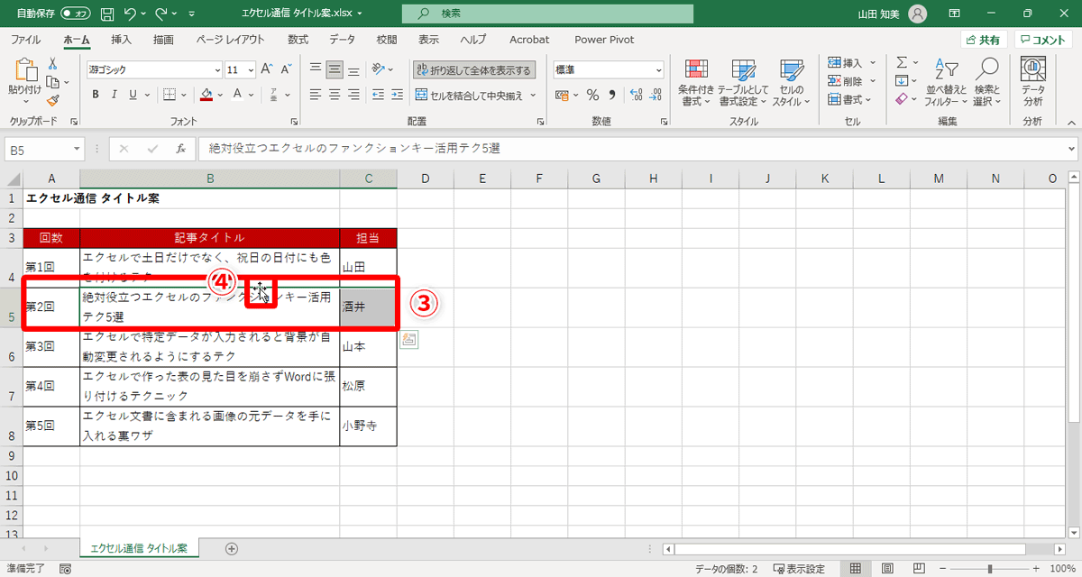The image size is (1082, 577).
Task: Switch to Page Layout view in status bar
Action: (886, 569)
